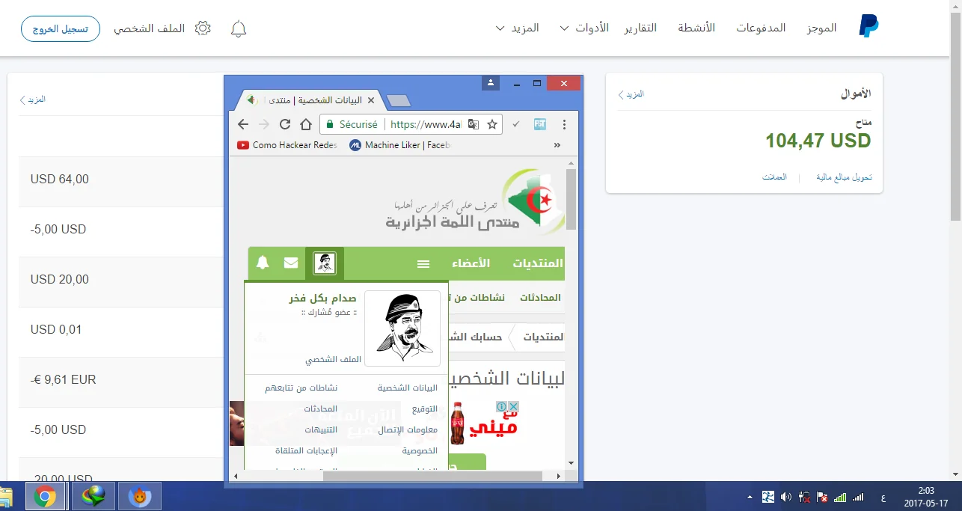Screen dimensions: 962x511
Task: Open the PayPal notifications bell
Action: 239,29
